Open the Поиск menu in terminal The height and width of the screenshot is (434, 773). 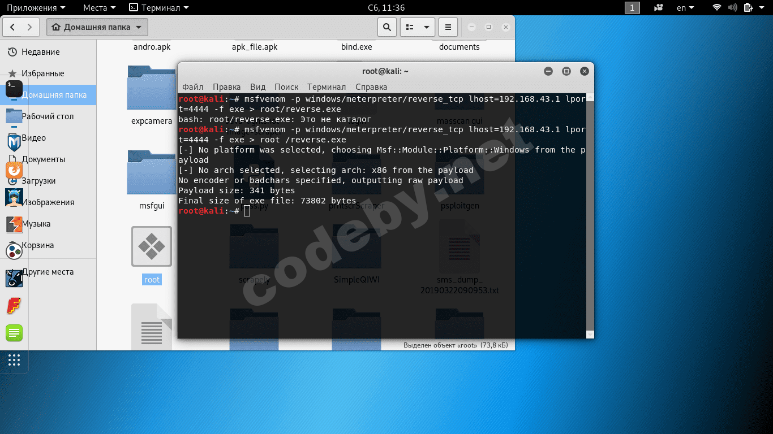coord(286,87)
